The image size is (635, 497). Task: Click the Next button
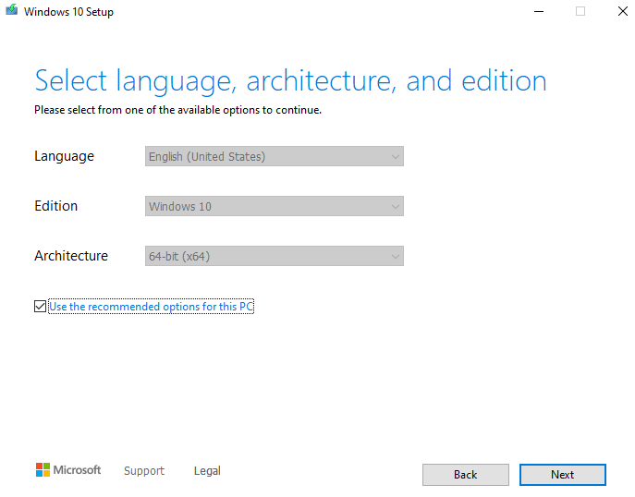pos(563,474)
